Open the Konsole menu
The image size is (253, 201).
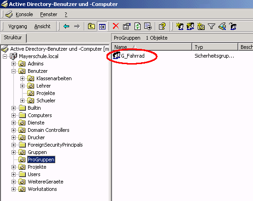coord(24,14)
